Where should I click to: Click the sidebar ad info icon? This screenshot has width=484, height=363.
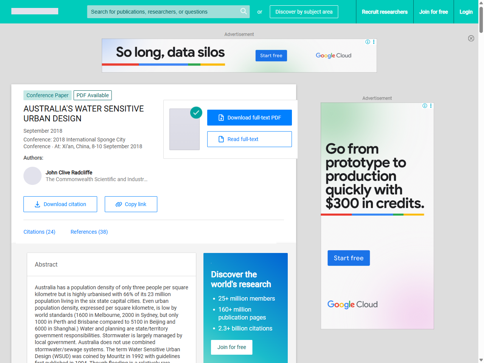(425, 106)
